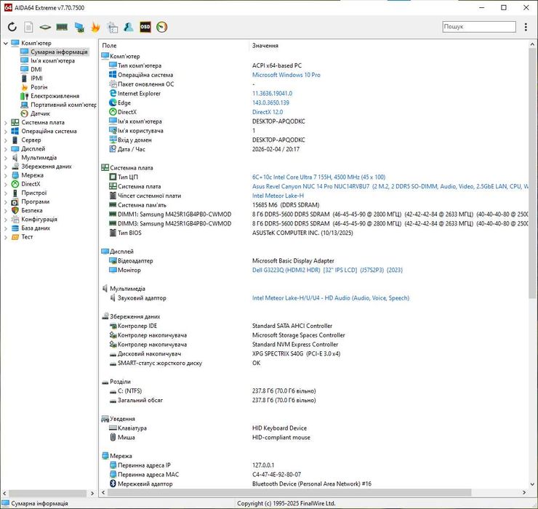Select the Безпека shield icon item
The image size is (538, 509).
(x=15, y=210)
